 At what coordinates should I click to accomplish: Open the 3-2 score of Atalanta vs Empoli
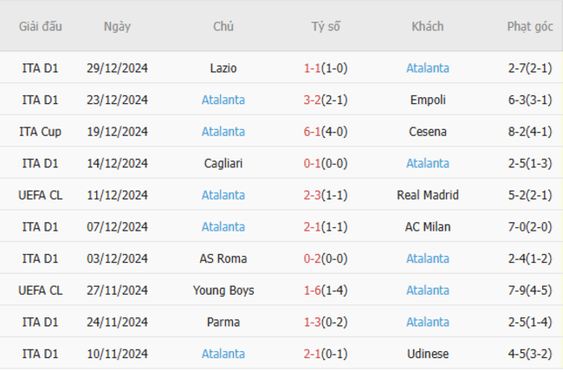pyautogui.click(x=312, y=100)
